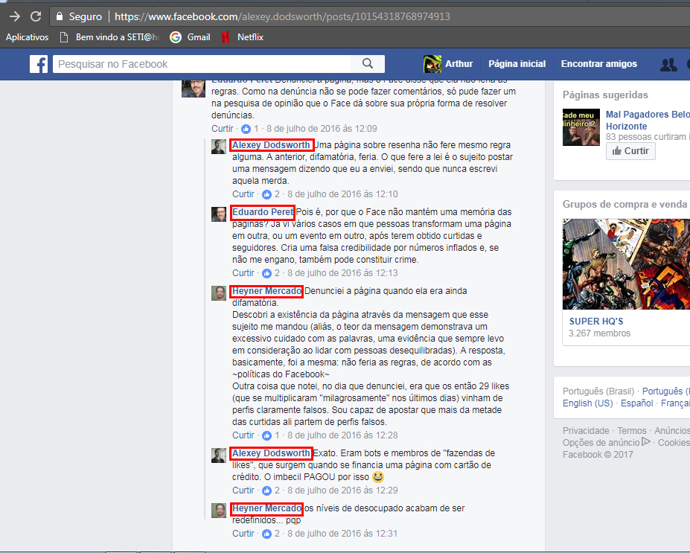This screenshot has height=553, width=690.
Task: Focus the Pesquisar no Facebook field
Action: pos(202,64)
